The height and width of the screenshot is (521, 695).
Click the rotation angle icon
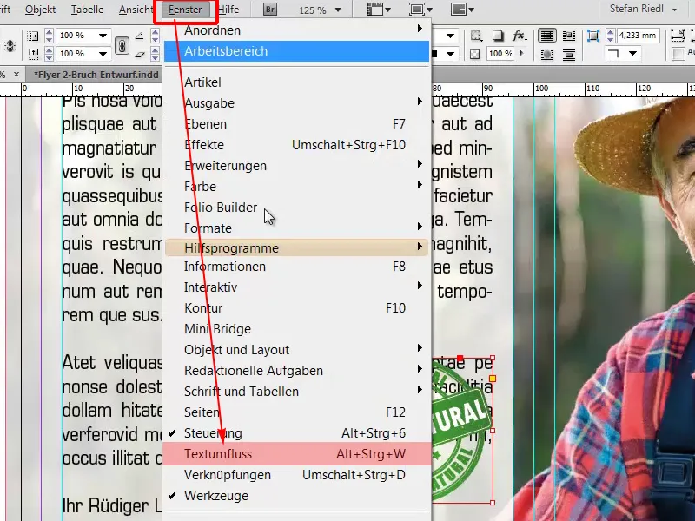(139, 36)
